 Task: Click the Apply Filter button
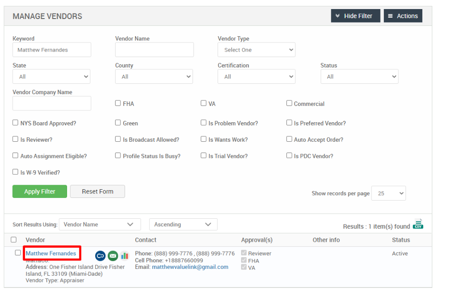pyautogui.click(x=39, y=191)
